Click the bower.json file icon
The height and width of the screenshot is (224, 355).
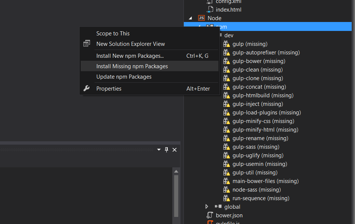[210, 215]
